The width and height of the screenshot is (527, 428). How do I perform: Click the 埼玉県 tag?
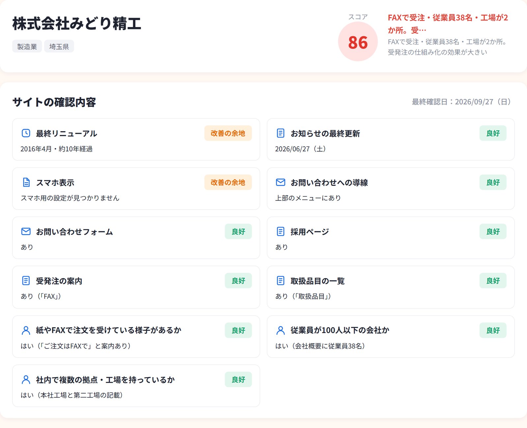59,46
